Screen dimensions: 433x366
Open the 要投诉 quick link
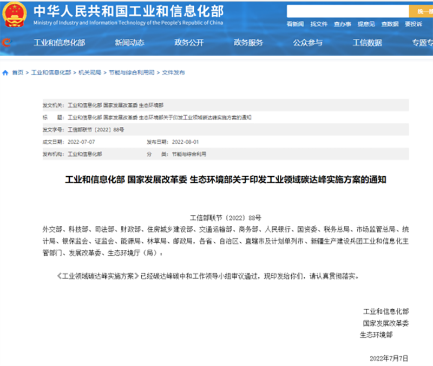[x=413, y=24]
